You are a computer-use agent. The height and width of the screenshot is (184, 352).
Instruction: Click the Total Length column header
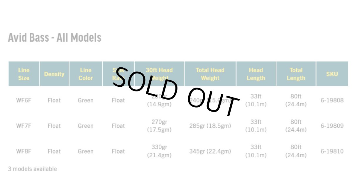click(296, 74)
